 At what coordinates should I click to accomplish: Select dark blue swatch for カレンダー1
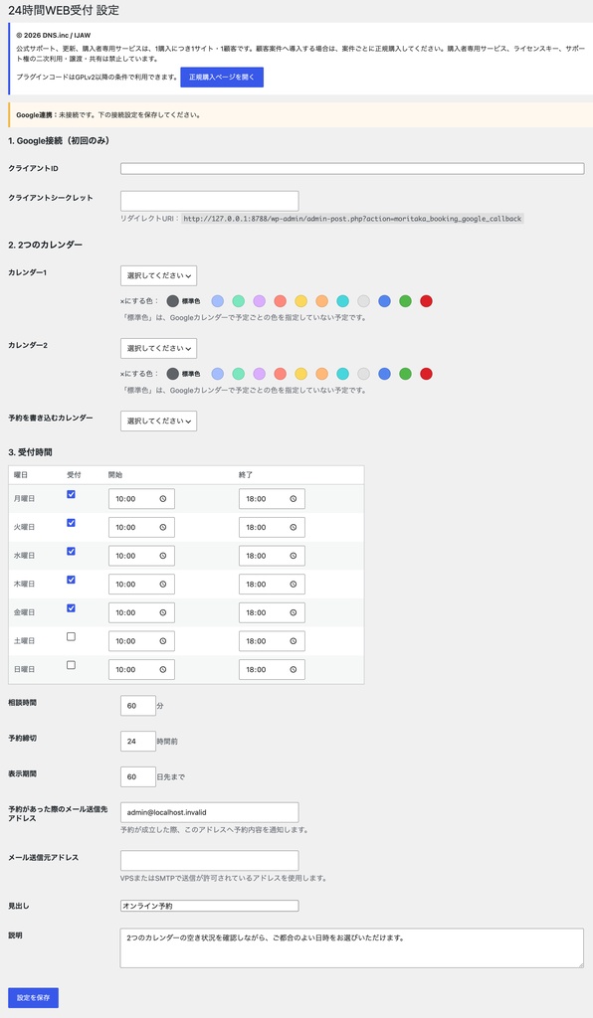tap(384, 301)
